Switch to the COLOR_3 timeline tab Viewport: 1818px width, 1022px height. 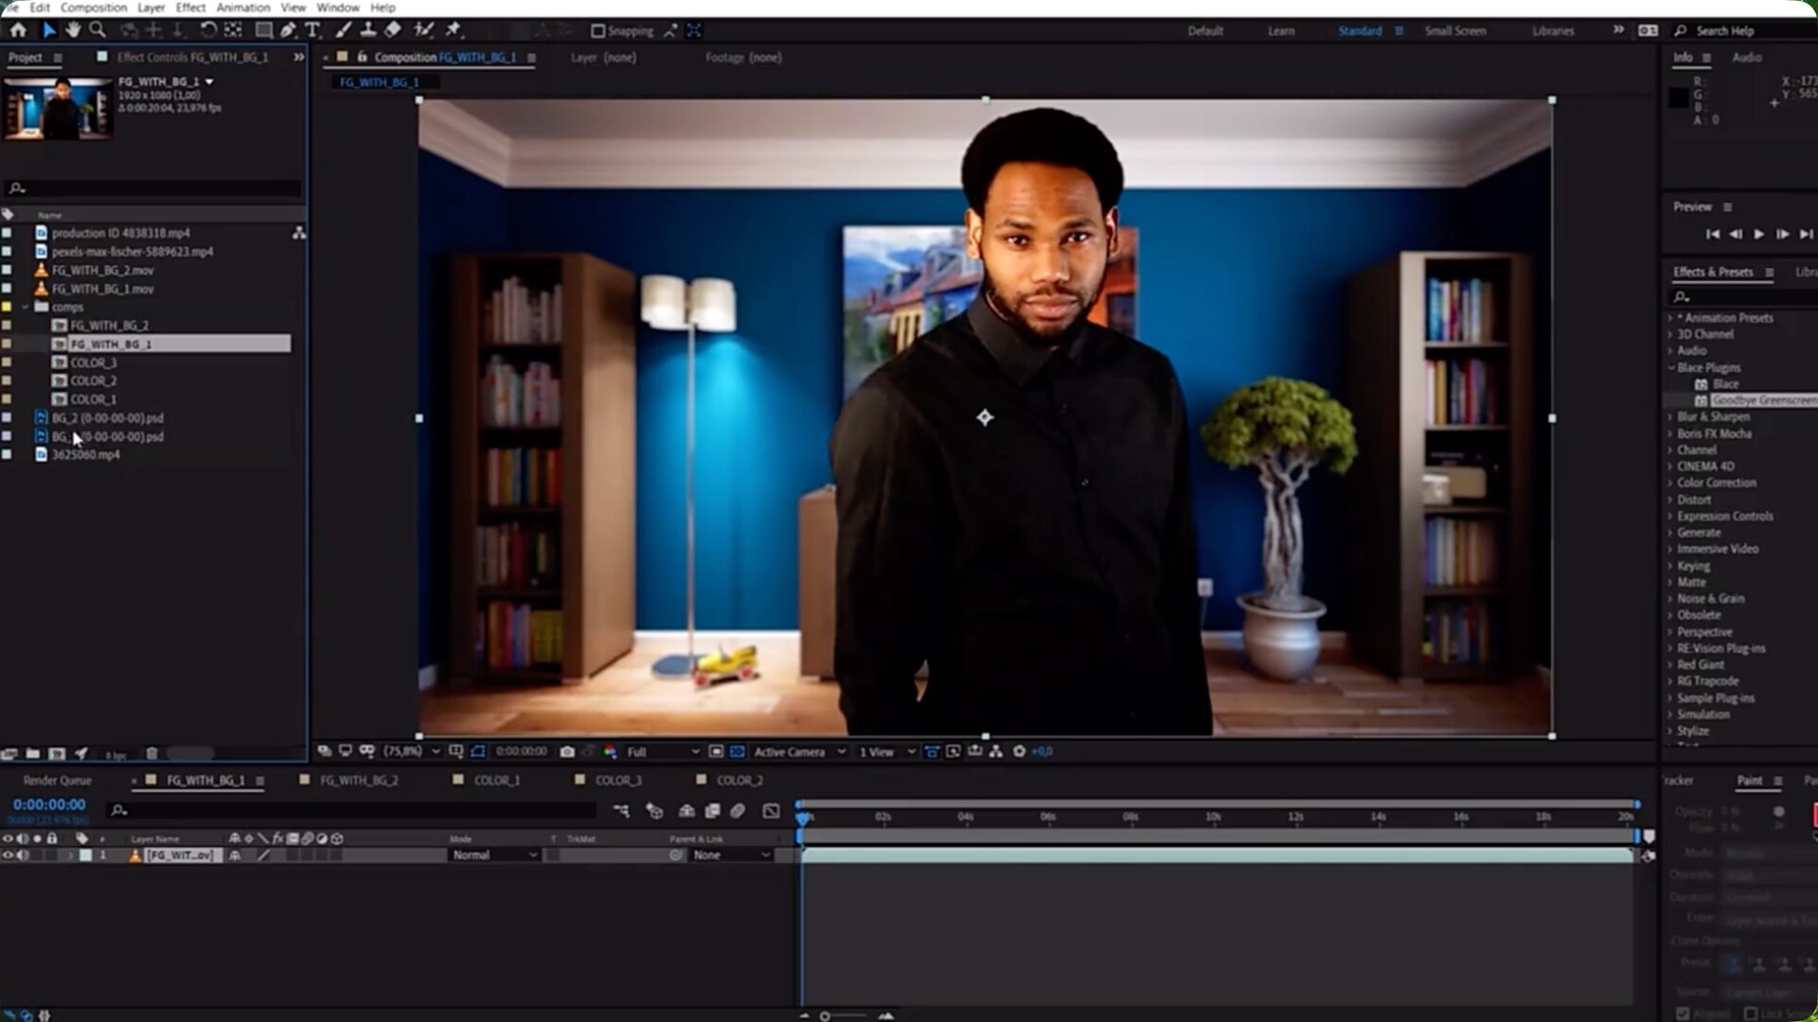617,781
